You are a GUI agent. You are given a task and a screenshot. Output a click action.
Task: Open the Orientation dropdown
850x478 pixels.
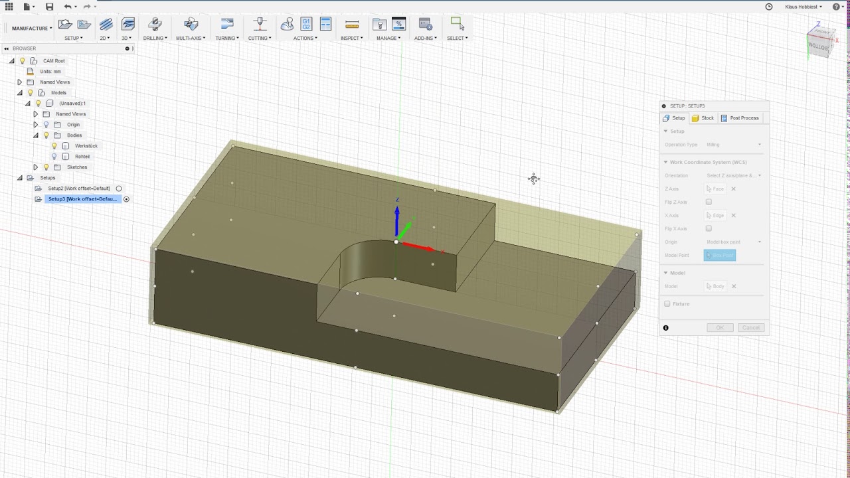click(734, 175)
